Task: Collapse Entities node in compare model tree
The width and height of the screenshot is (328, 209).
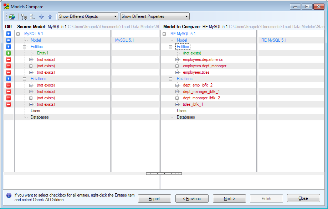Action: coord(171,47)
